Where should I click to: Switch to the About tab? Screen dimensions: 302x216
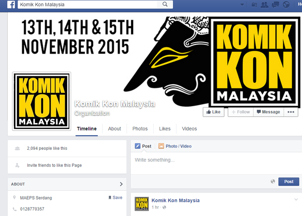[x=115, y=129]
